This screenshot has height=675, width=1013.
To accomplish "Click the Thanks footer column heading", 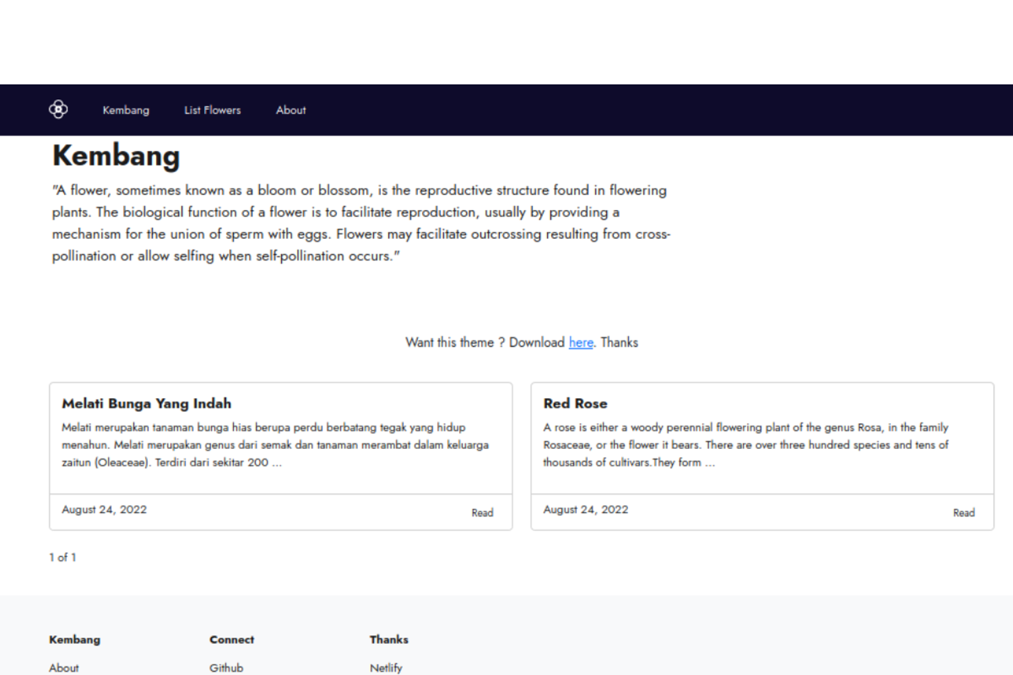I will [389, 639].
